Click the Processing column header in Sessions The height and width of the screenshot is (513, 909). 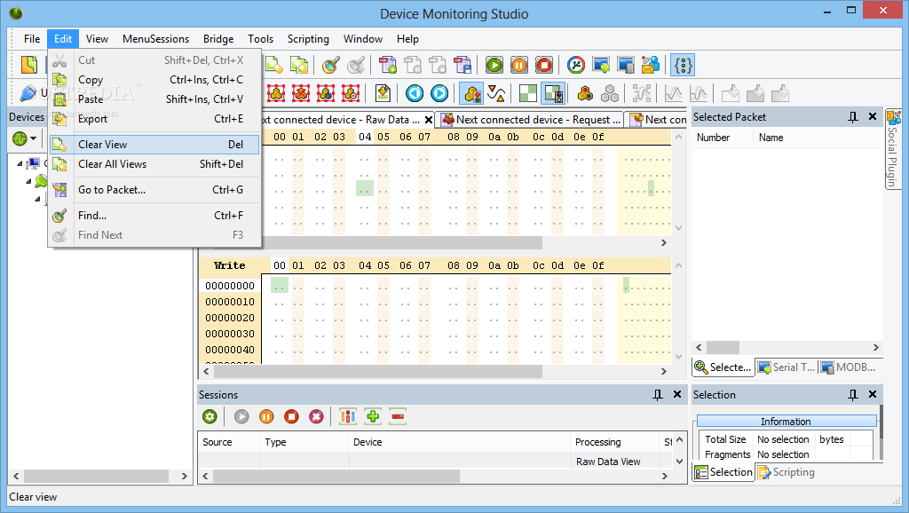pyautogui.click(x=614, y=442)
